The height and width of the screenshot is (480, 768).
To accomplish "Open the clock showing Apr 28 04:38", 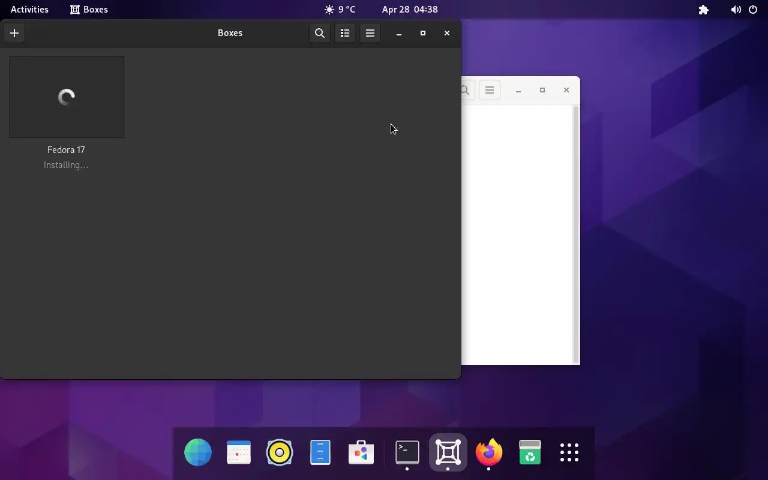I will (x=410, y=10).
